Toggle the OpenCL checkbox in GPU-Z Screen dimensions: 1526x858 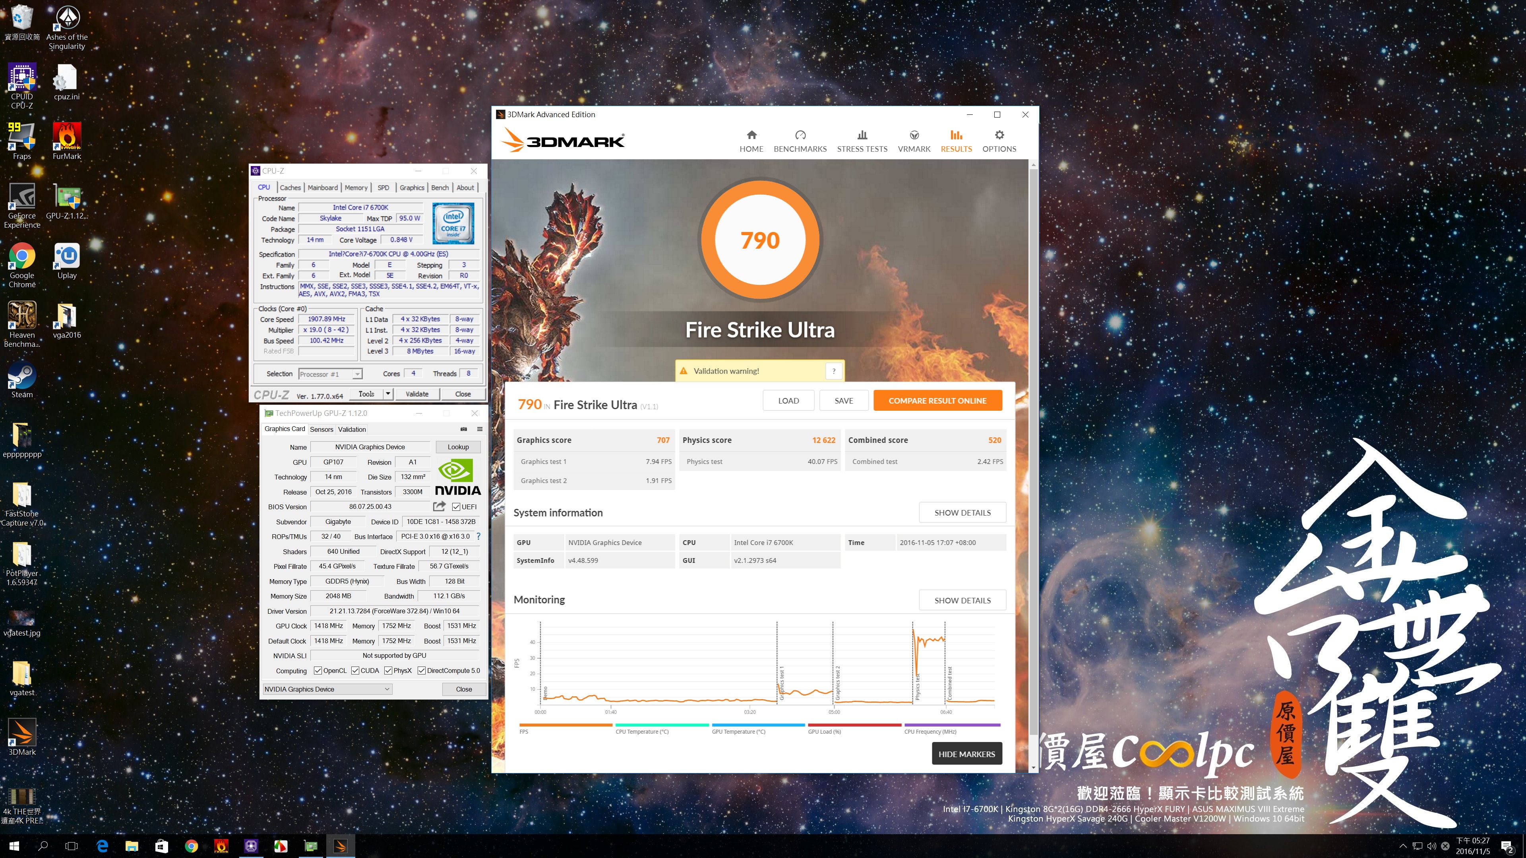(318, 671)
